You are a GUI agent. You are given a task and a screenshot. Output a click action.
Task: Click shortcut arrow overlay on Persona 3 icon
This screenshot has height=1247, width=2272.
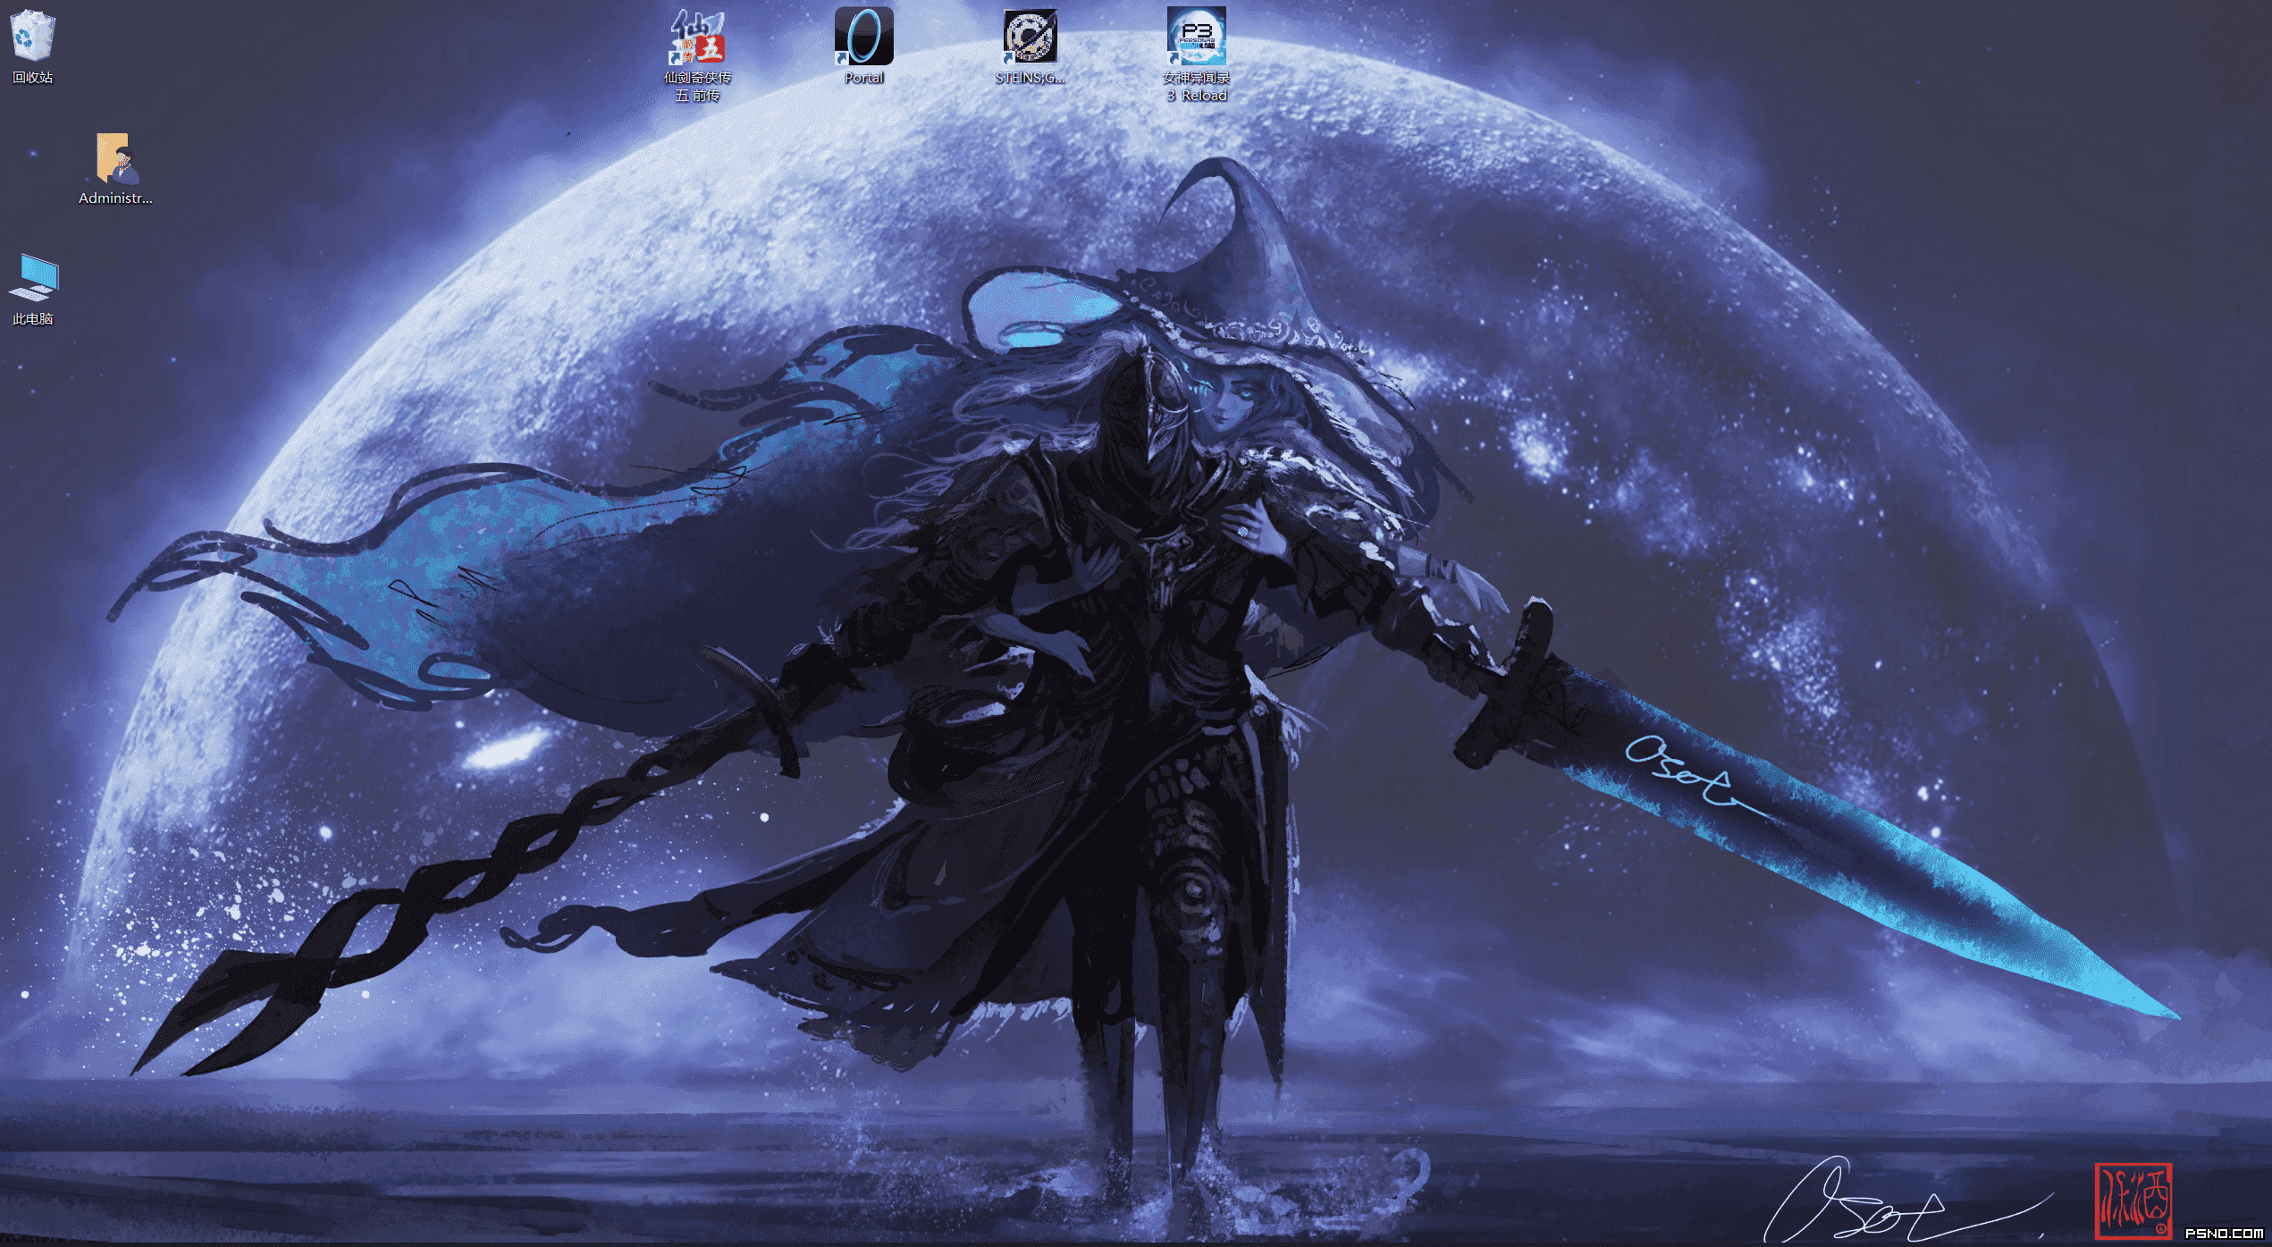click(1174, 58)
